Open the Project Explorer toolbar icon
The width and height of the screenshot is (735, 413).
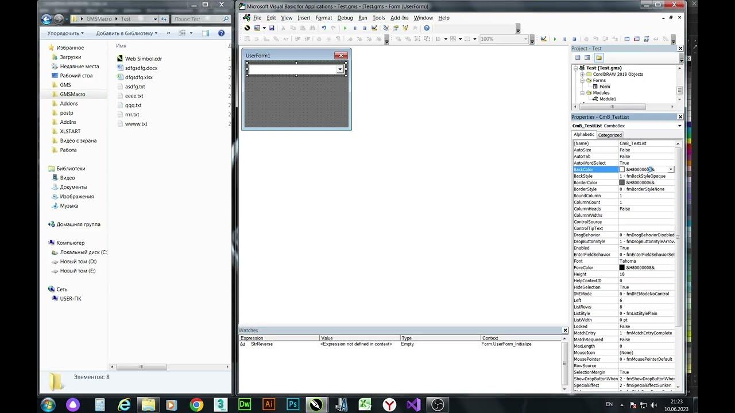pyautogui.click(x=386, y=28)
